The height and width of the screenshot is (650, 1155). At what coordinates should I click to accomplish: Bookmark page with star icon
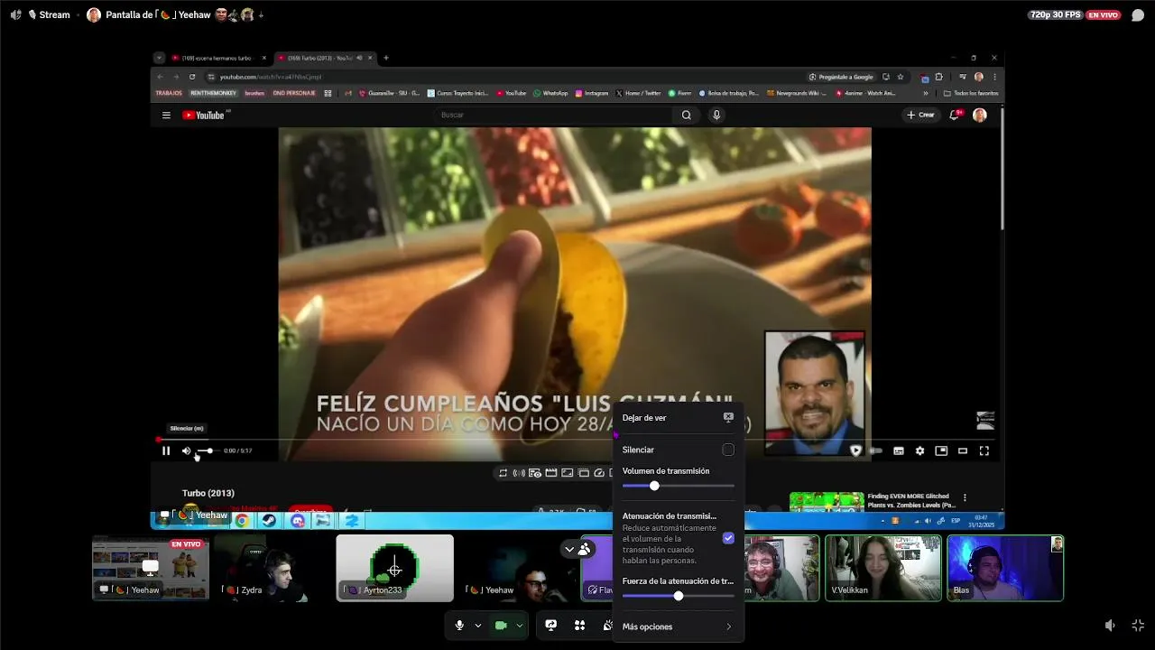click(x=901, y=77)
